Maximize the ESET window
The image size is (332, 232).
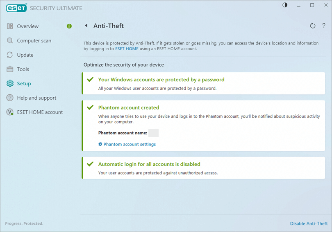(x=312, y=5)
